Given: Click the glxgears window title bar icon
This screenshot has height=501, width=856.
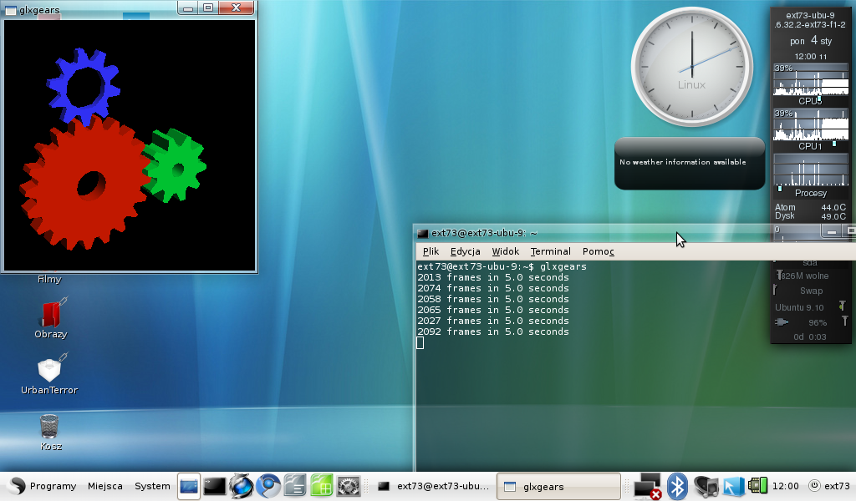Looking at the screenshot, I should click(10, 10).
